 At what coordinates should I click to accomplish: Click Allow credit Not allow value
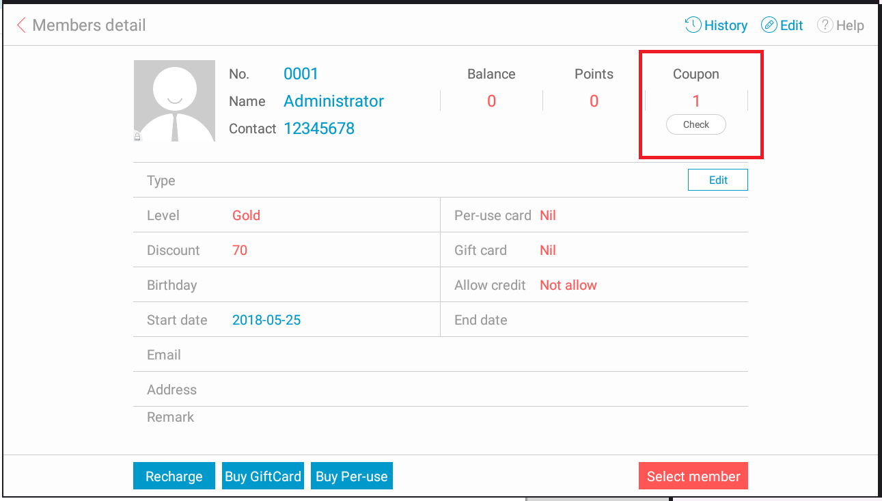point(568,285)
